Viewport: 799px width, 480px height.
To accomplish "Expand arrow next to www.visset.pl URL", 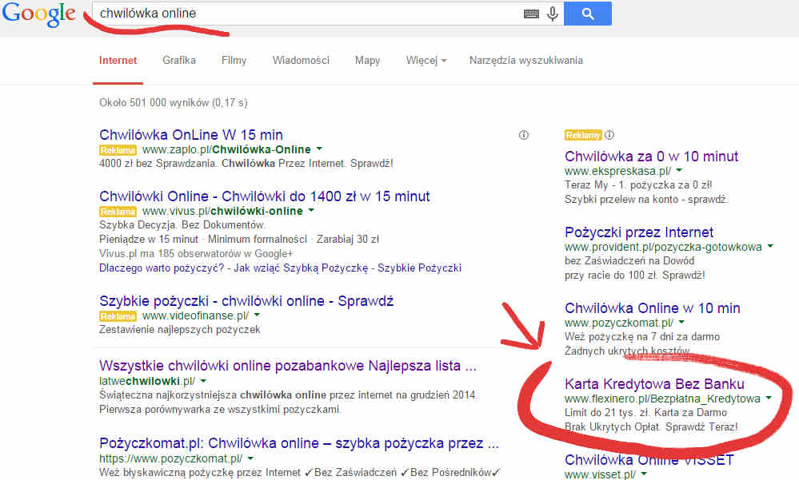I will point(644,474).
